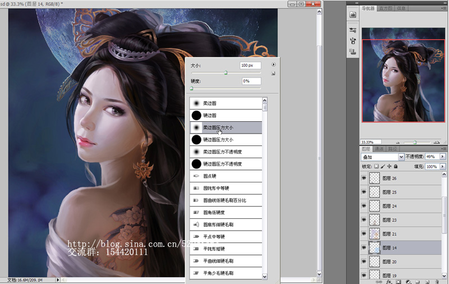Create a new layer

(427, 282)
